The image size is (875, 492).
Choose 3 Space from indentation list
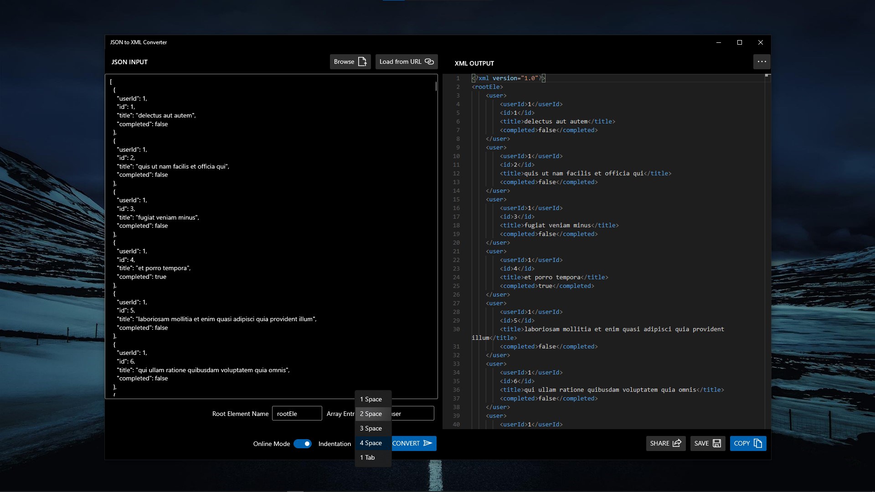tap(371, 428)
